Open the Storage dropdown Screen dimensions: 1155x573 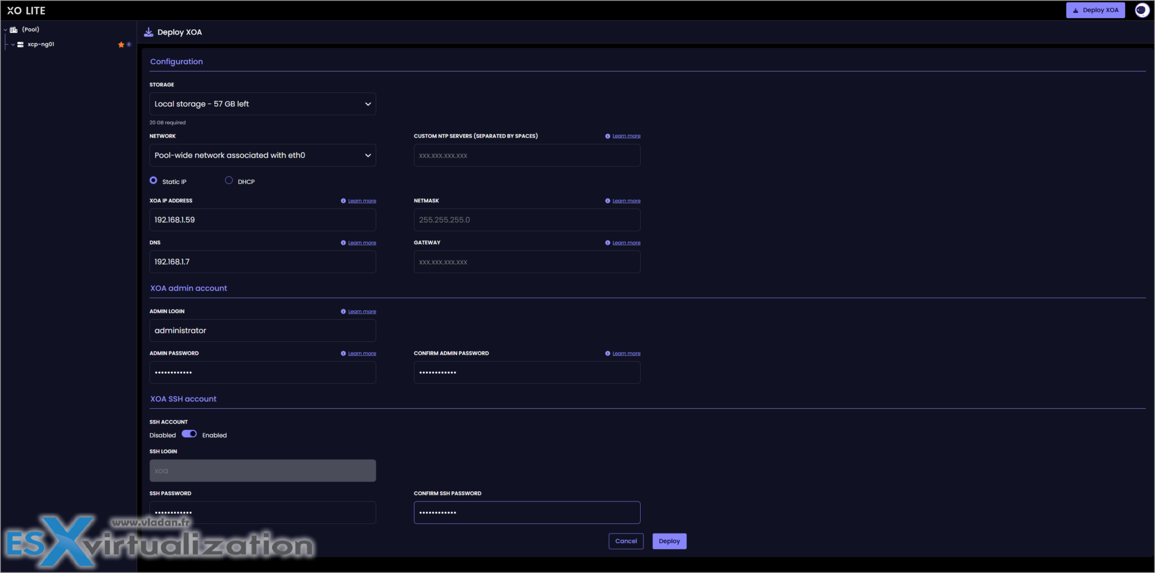(262, 104)
